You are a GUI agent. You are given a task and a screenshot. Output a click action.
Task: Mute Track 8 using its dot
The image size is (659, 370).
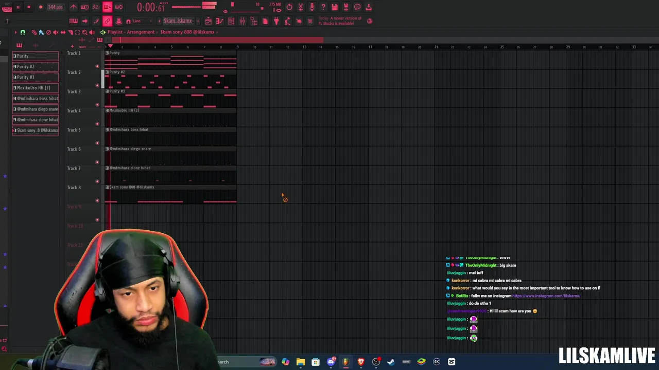point(97,200)
